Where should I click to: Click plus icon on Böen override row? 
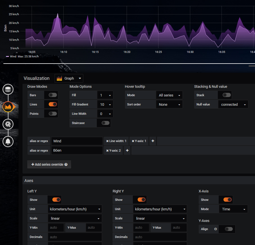tap(127, 151)
